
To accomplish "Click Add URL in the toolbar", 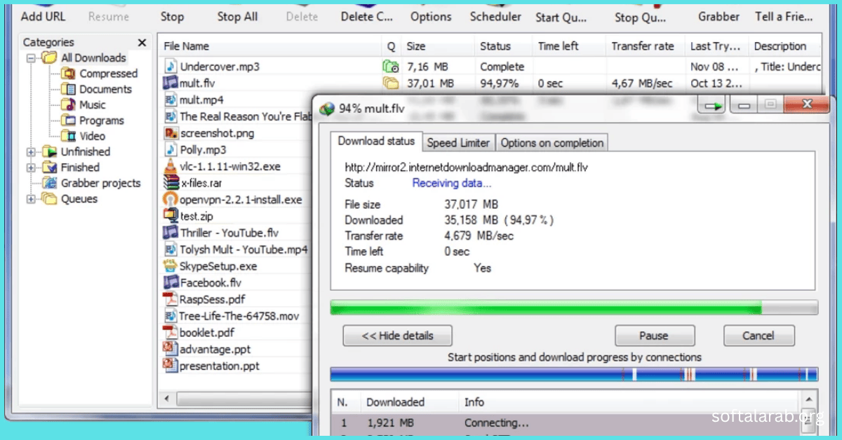I will [44, 16].
